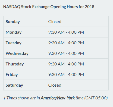The width and height of the screenshot is (113, 107).
Task: Select the Friday row label
Action: click(12, 75)
